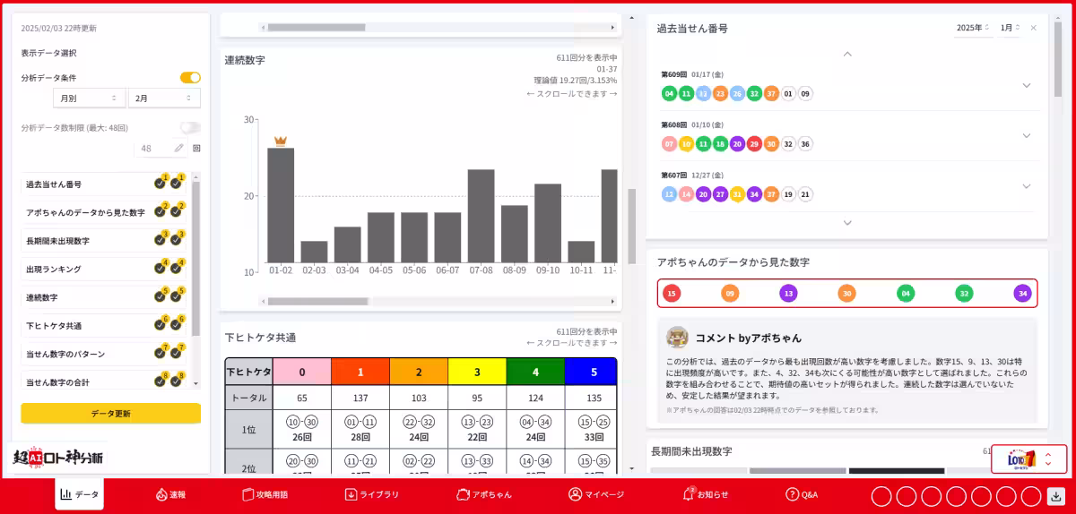Click bonus ball 09 in 第609回
Viewport: 1076px width, 514px height.
pyautogui.click(x=805, y=93)
